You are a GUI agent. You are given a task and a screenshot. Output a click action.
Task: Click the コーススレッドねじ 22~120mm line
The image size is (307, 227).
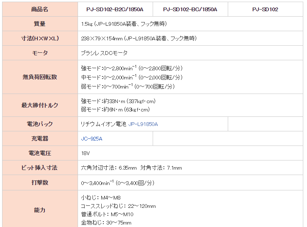119,206
